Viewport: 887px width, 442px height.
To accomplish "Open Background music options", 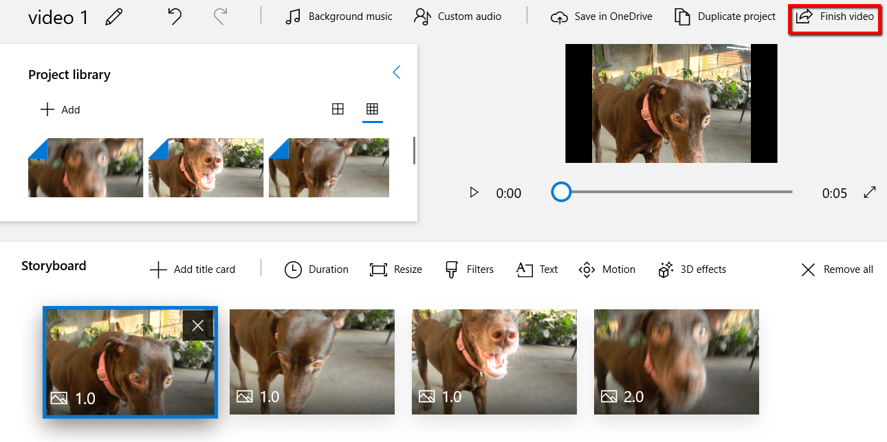I will pyautogui.click(x=339, y=16).
